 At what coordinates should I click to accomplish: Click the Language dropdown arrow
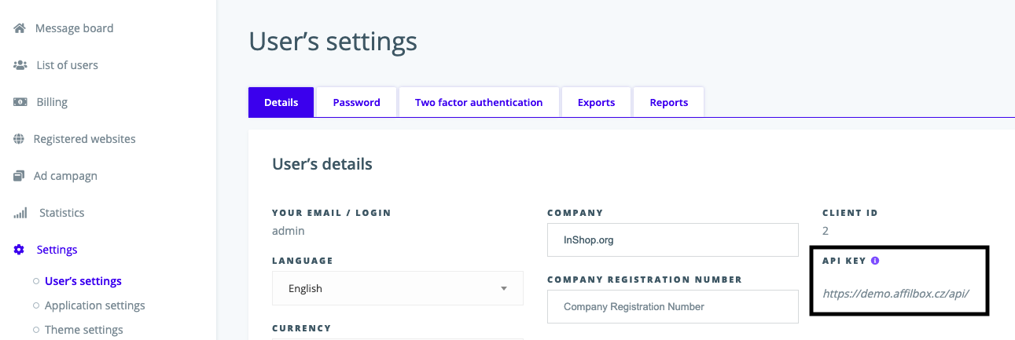pyautogui.click(x=503, y=288)
